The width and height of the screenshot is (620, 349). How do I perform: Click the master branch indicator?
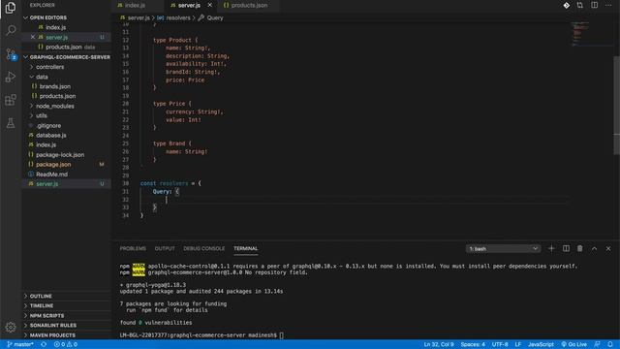(20, 344)
